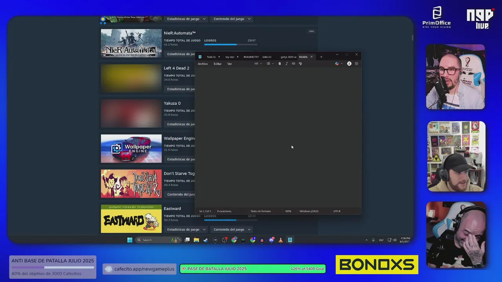Image resolution: width=502 pixels, height=282 pixels.
Task: Insert a link using Notepad's link icon
Action: tap(293, 63)
